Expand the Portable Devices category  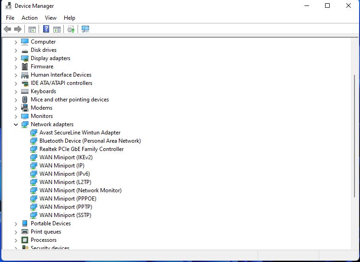(x=16, y=223)
